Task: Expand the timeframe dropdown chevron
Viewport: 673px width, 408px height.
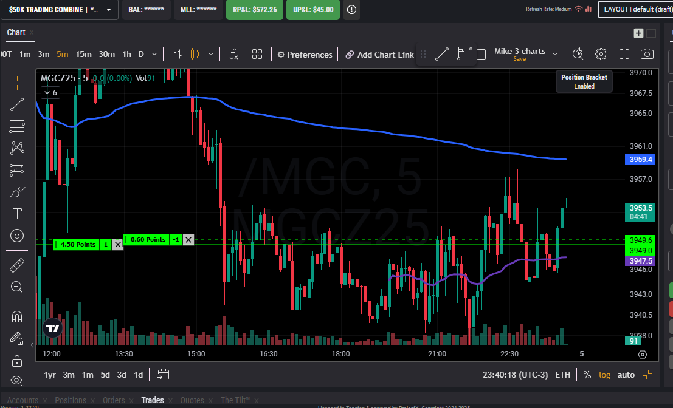Action: (x=154, y=55)
